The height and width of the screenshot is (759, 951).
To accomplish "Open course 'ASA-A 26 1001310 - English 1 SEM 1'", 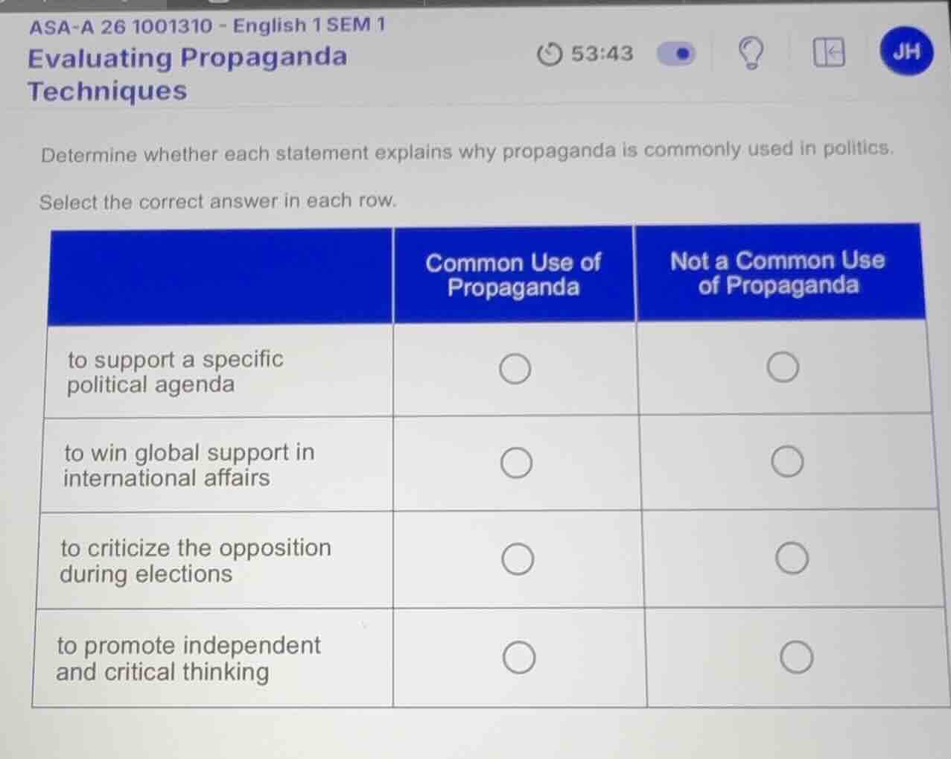I will click(206, 25).
